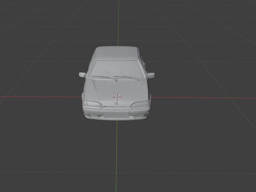256x192 pixels.
Task: Click the side mirror on the viewport's right
Action: 151,75
